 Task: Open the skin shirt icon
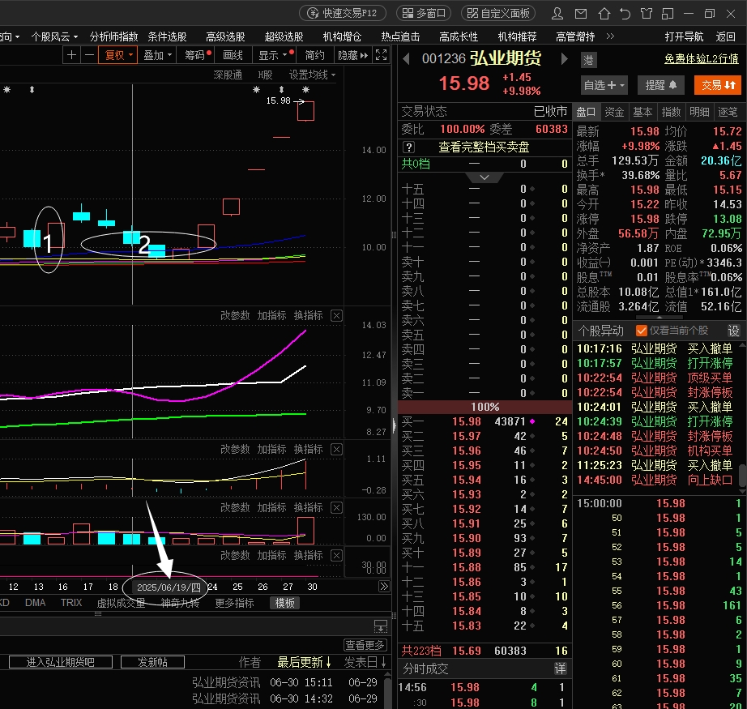647,13
